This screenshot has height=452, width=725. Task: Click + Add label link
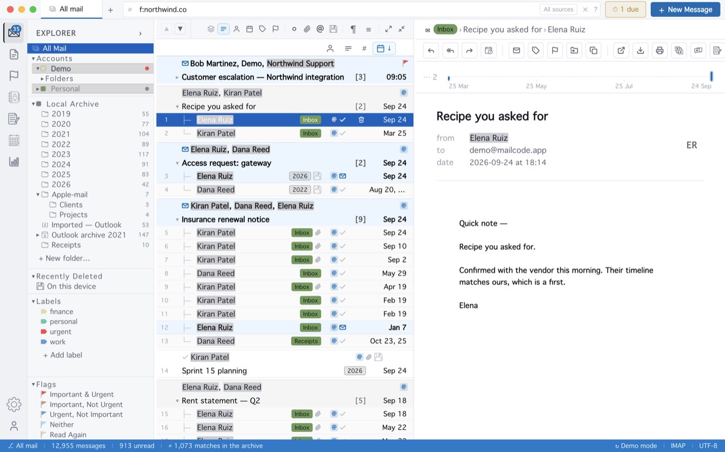tap(62, 355)
